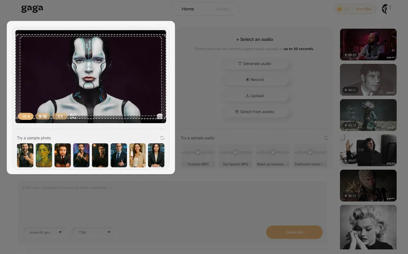408x254 pixels.
Task: Choose the 1:1 aspect ratio
Action: point(60,117)
